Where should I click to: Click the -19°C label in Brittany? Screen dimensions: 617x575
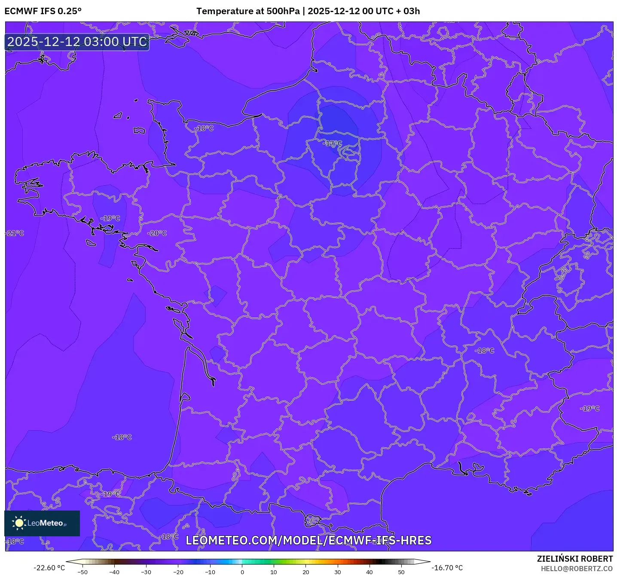coord(110,218)
